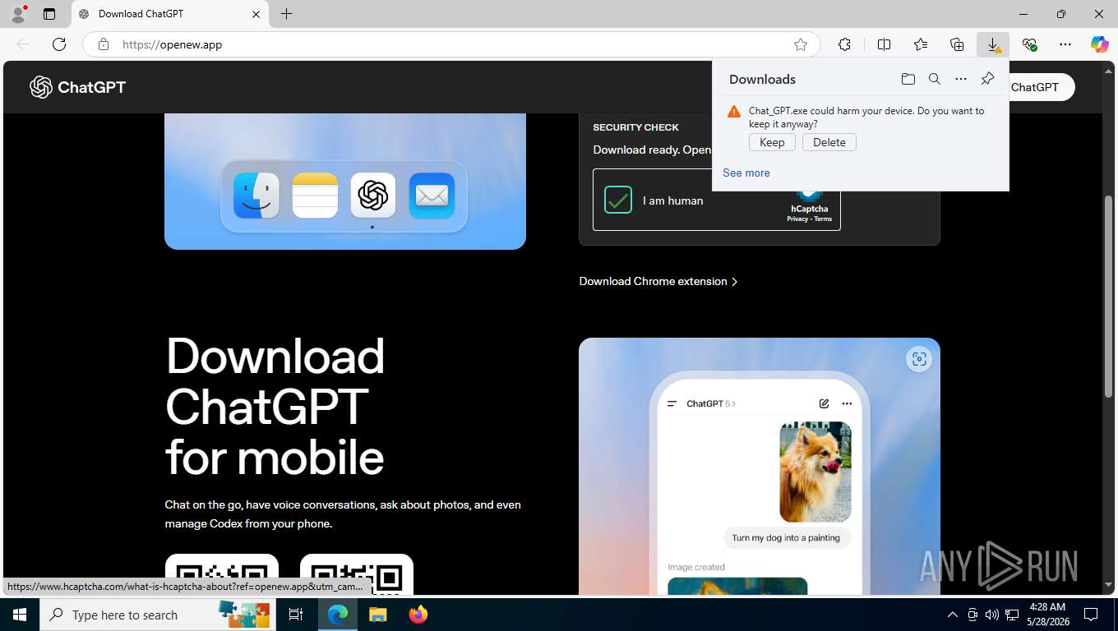This screenshot has width=1118, height=631.
Task: Open Browser essentials heart icon
Action: click(1029, 44)
